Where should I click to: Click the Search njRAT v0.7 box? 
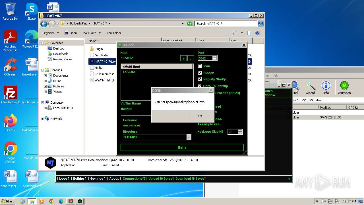226,24
